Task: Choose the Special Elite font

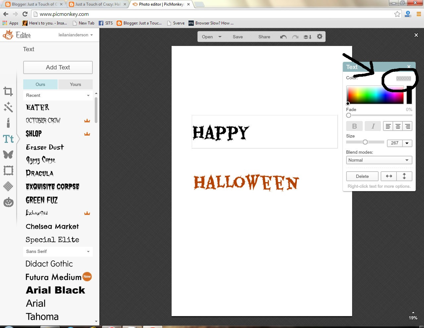Action: [52, 240]
